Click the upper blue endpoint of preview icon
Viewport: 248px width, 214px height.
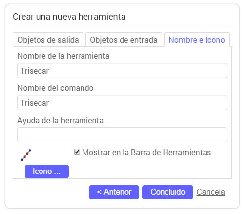tap(30, 150)
